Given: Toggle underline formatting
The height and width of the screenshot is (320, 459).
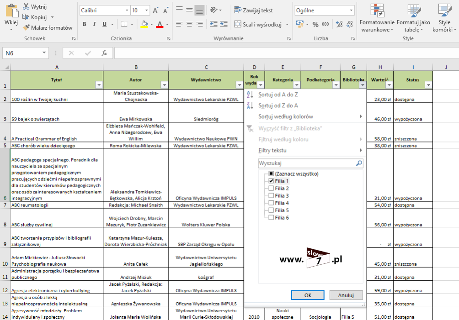Looking at the screenshot, I should click(x=104, y=24).
